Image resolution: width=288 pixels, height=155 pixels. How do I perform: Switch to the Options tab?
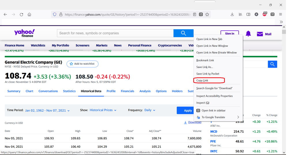[x=161, y=91]
